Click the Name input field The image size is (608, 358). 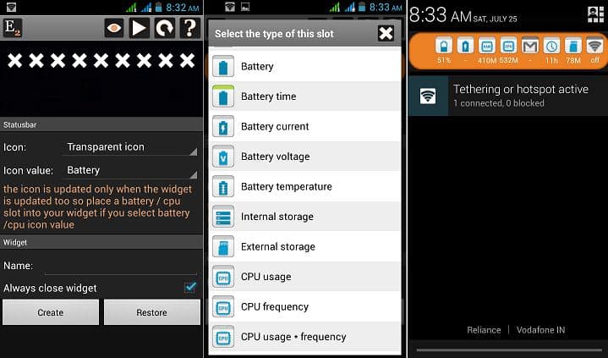pos(121,267)
